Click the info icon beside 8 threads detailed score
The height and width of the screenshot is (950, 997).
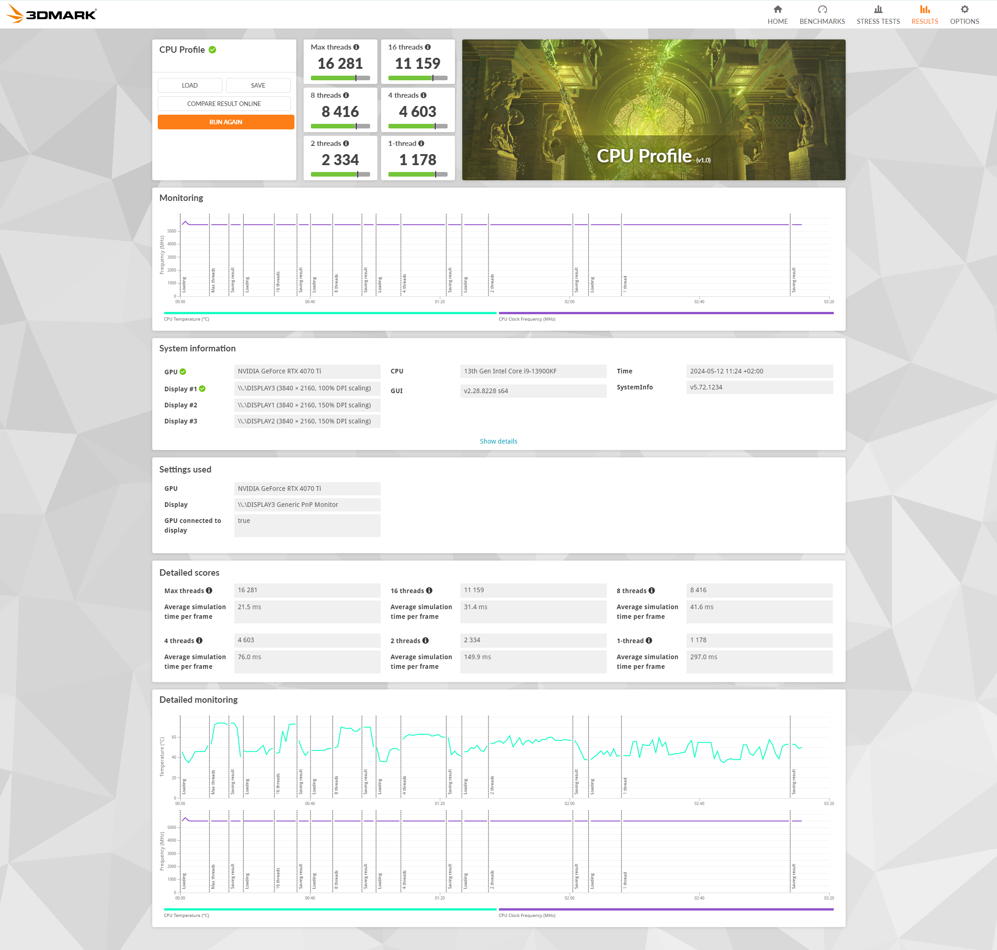(651, 590)
